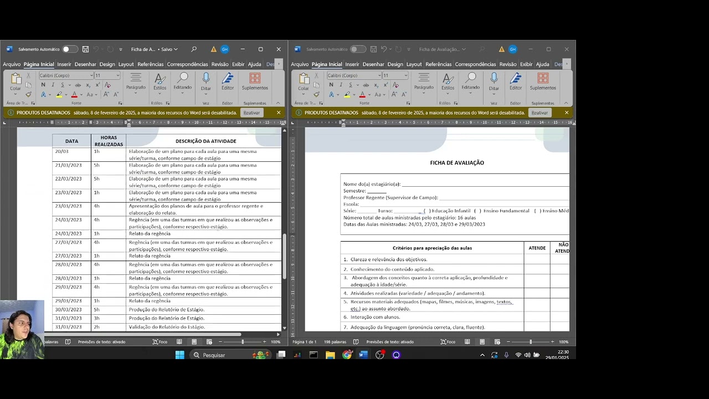Image resolution: width=709 pixels, height=399 pixels.
Task: Click the zoom slider in left window status bar
Action: click(242, 342)
